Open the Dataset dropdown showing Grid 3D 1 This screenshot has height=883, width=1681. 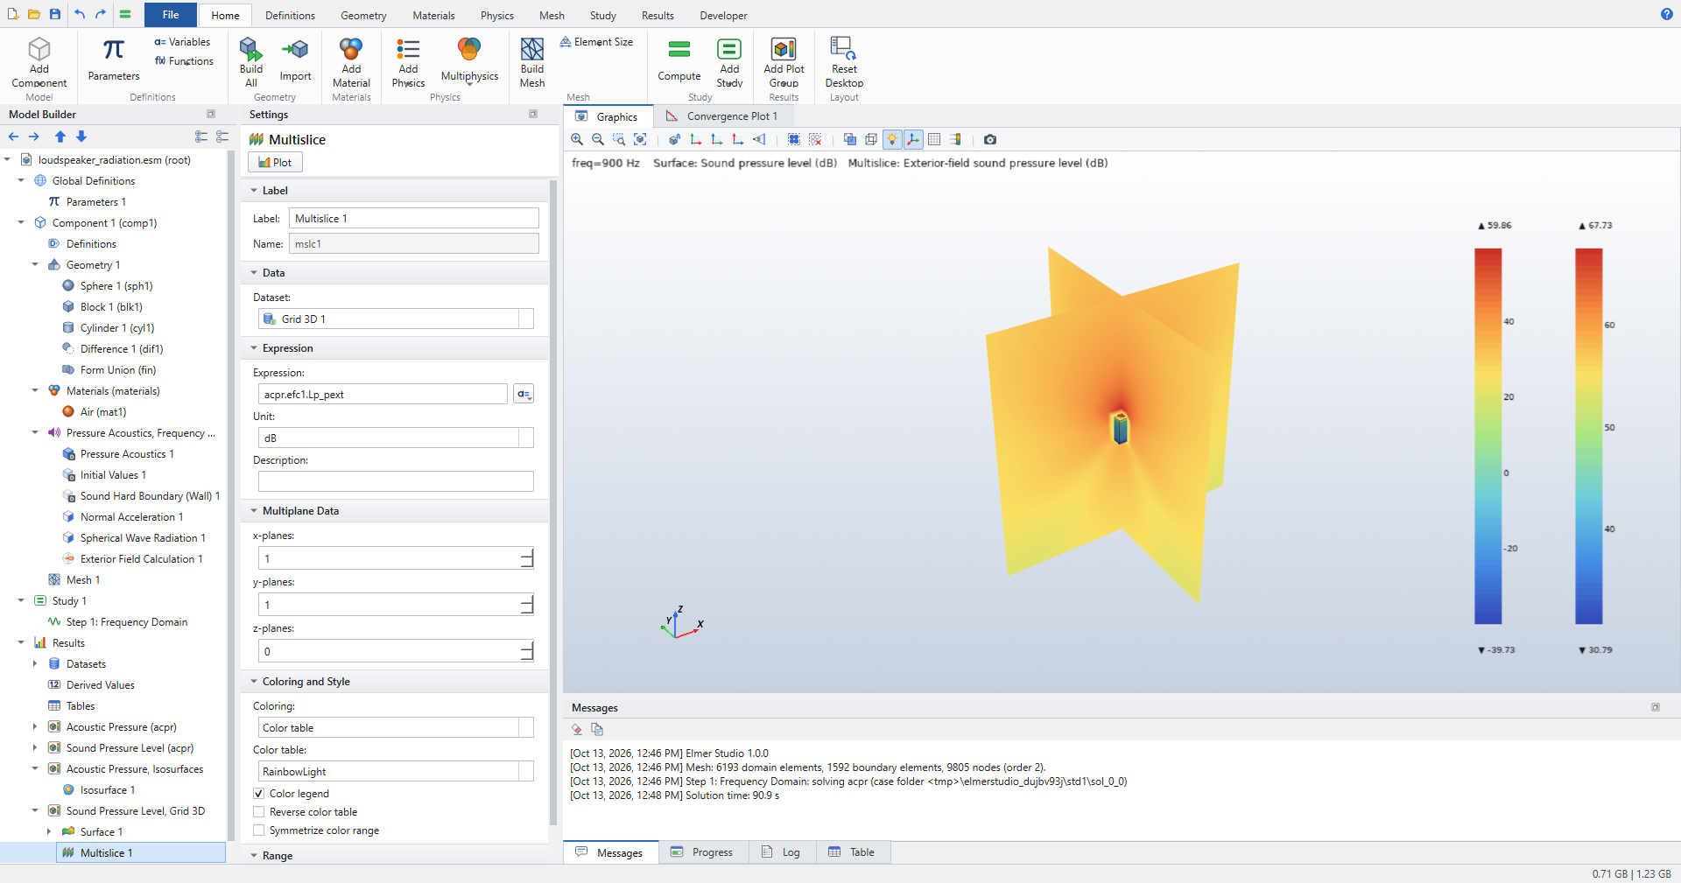(x=396, y=319)
